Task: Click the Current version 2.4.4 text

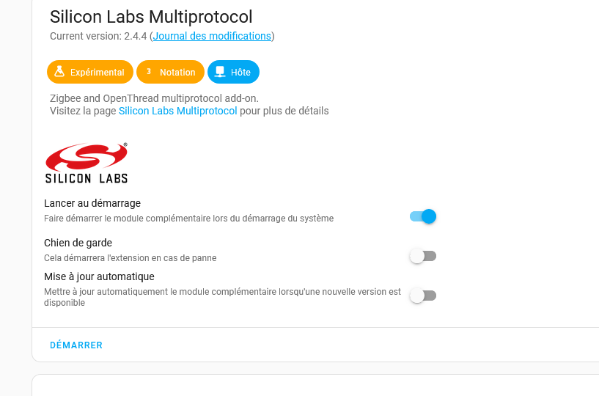Action: point(98,36)
